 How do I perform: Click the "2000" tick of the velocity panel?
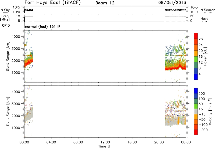16,116
